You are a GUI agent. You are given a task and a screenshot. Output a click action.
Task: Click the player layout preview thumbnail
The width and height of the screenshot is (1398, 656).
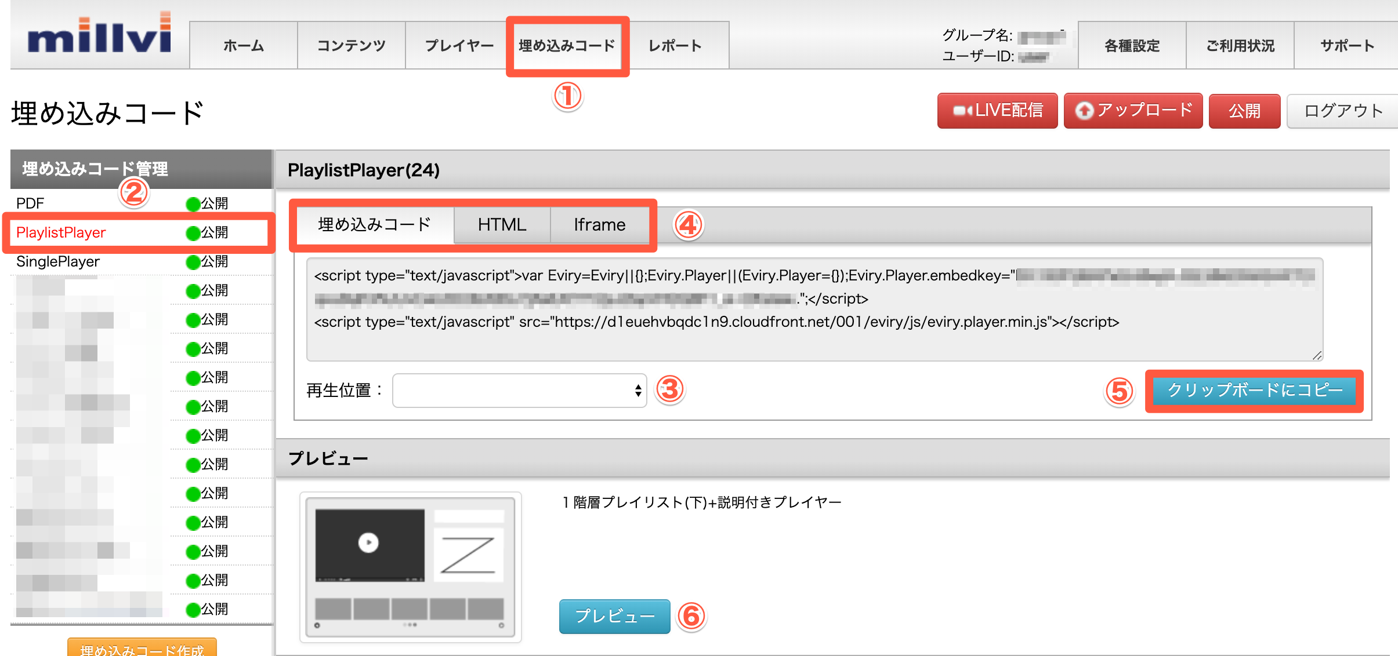(x=410, y=567)
